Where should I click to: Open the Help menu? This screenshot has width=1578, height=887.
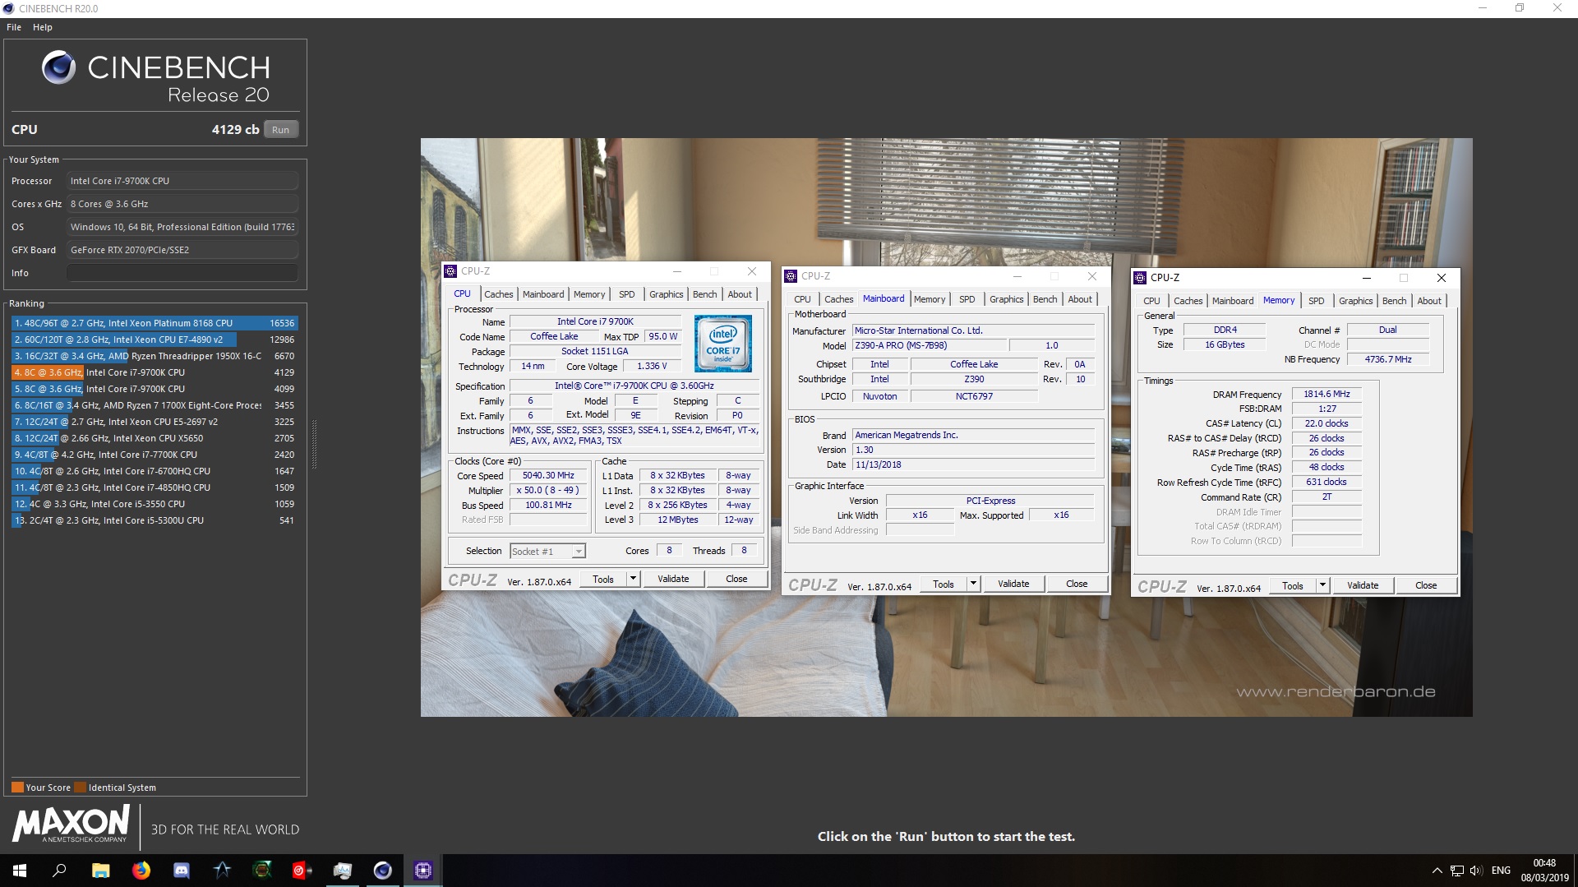point(43,27)
